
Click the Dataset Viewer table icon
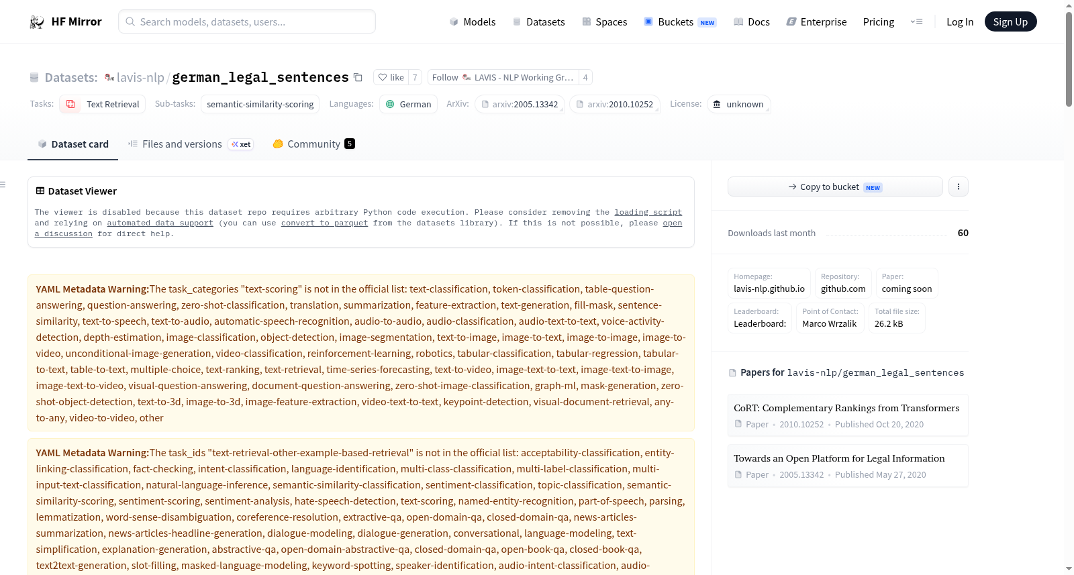[x=40, y=191]
